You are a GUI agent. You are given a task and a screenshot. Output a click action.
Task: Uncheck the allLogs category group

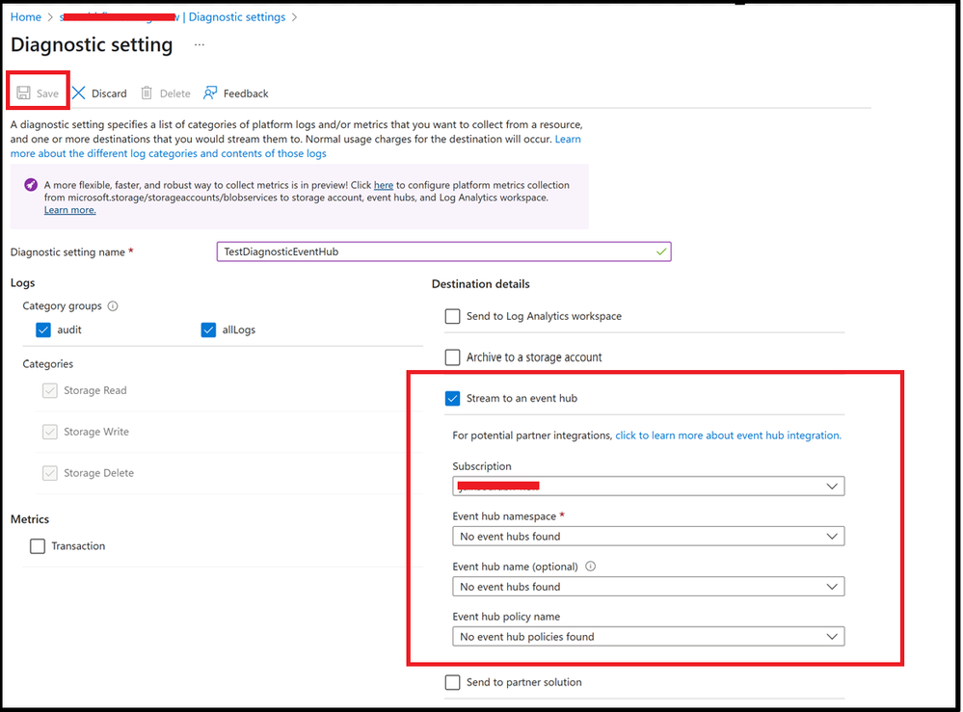(208, 330)
